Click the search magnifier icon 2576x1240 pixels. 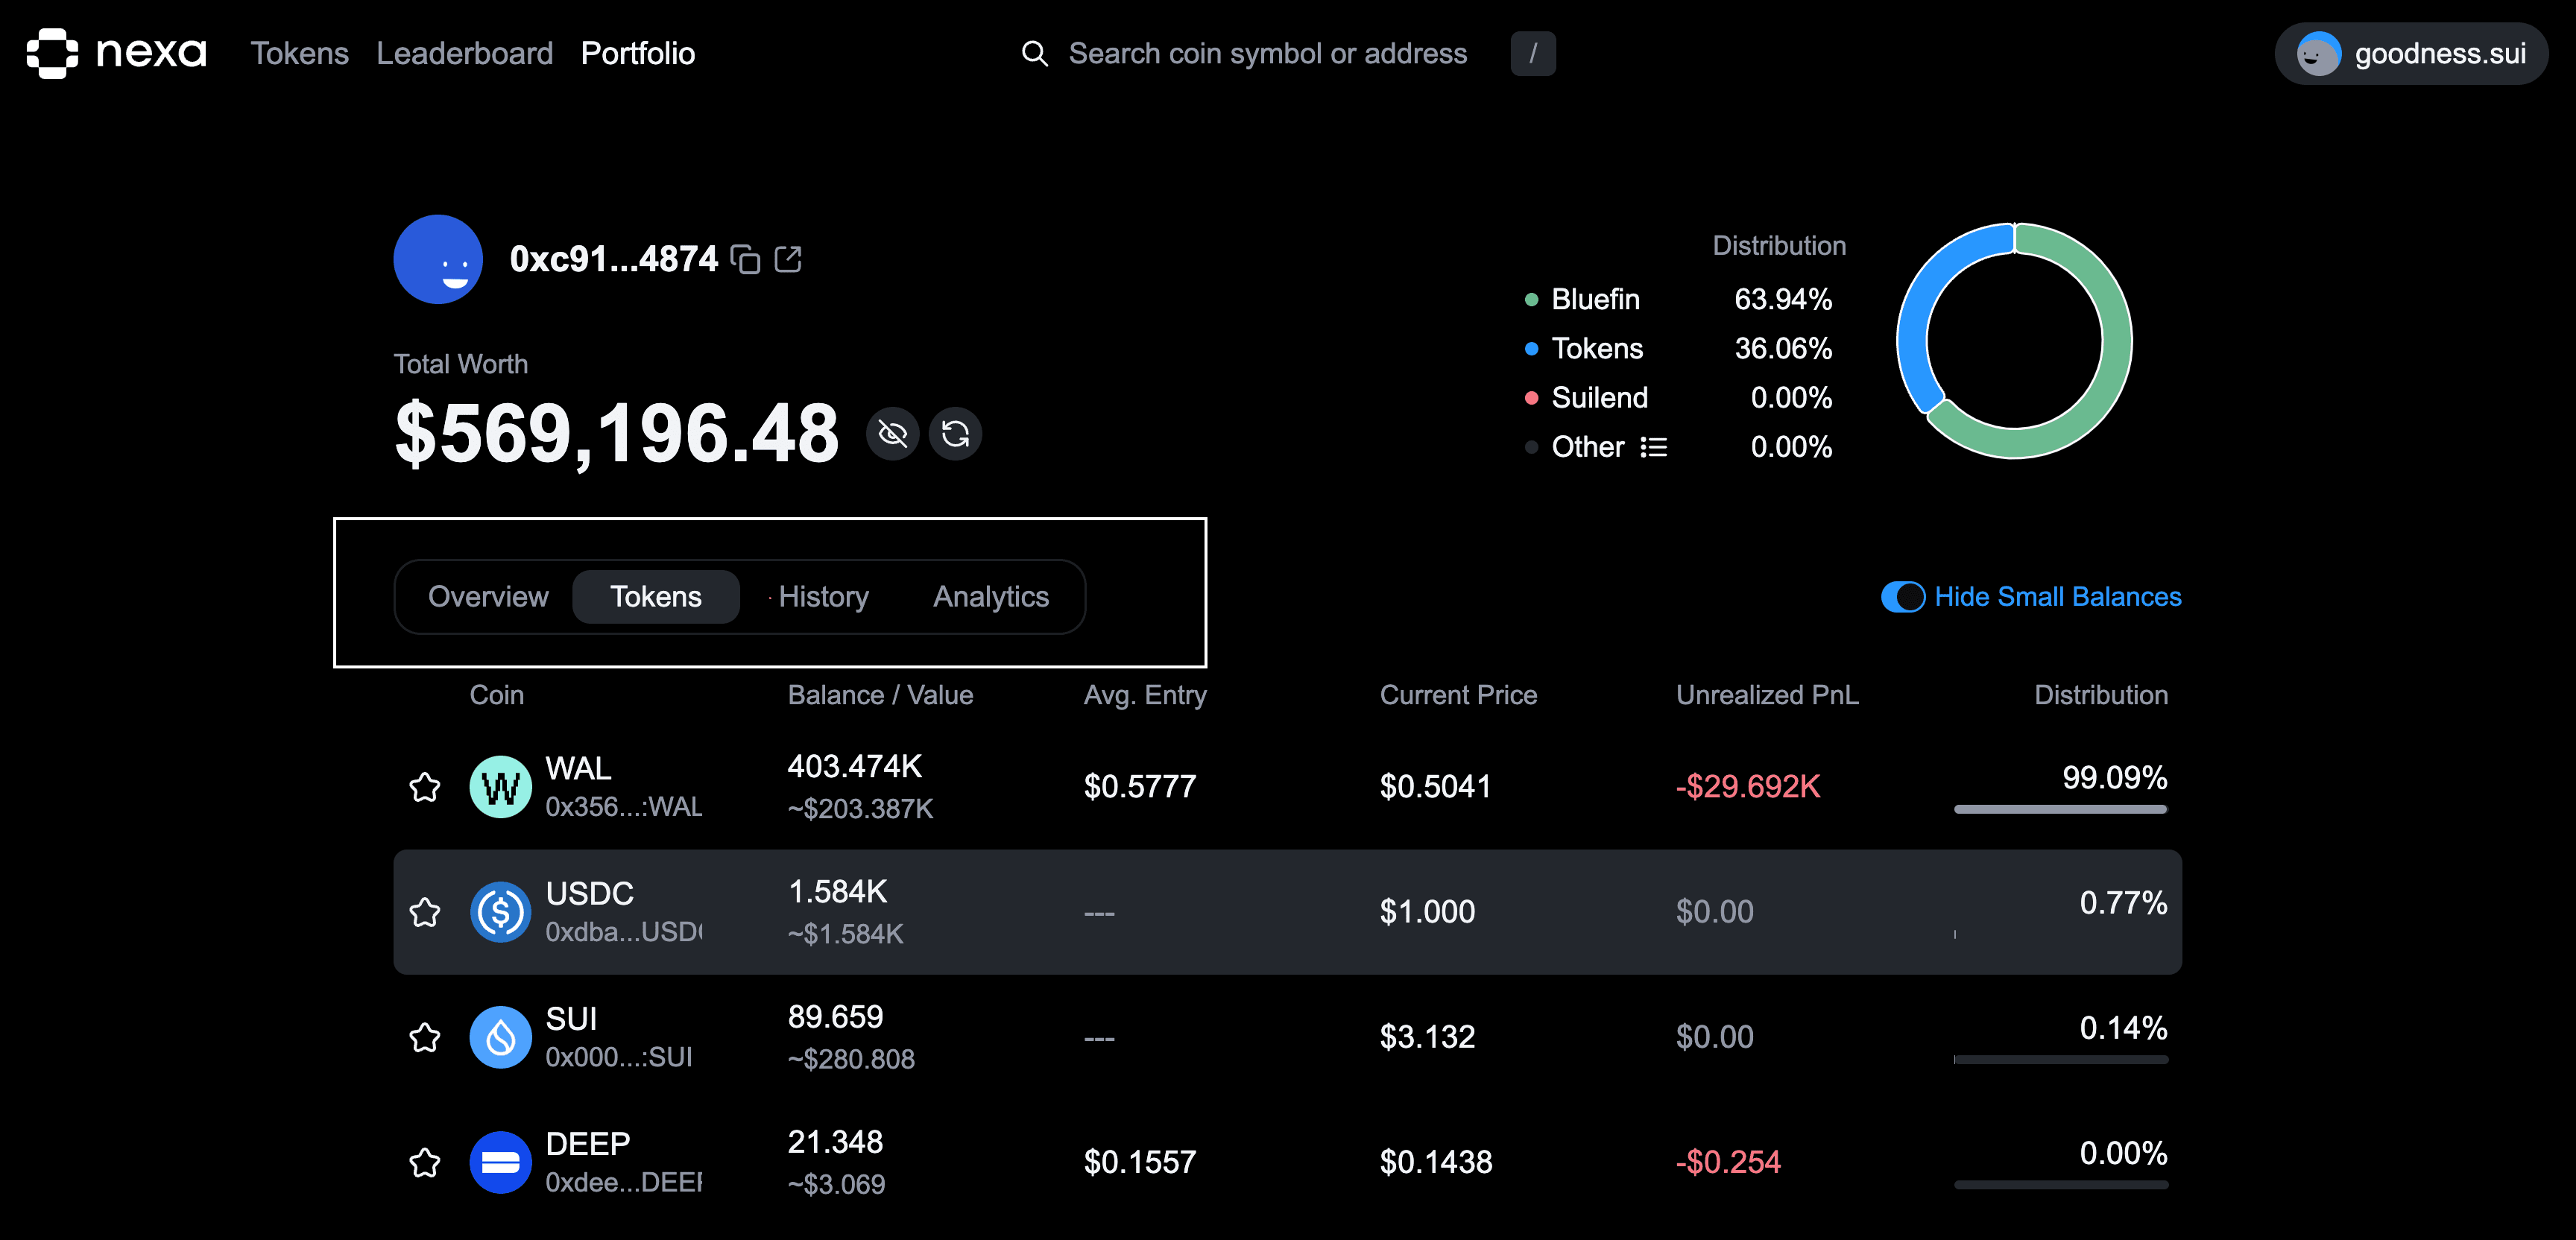pyautogui.click(x=1034, y=53)
